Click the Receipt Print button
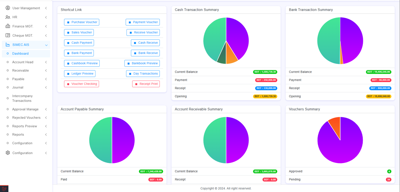Viewport: 400px width, 192px height. click(146, 84)
